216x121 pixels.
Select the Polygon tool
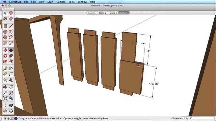pos(5,37)
